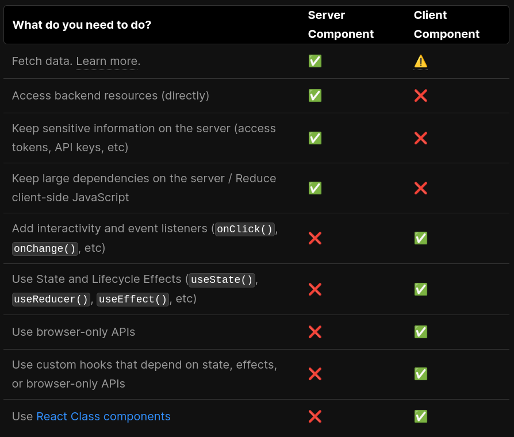514x437 pixels.
Task: Click warning icon in Fetch data row
Action: click(x=421, y=62)
